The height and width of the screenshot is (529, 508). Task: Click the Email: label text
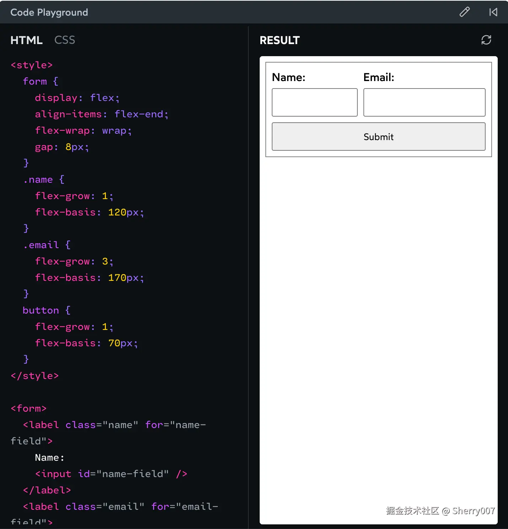379,77
